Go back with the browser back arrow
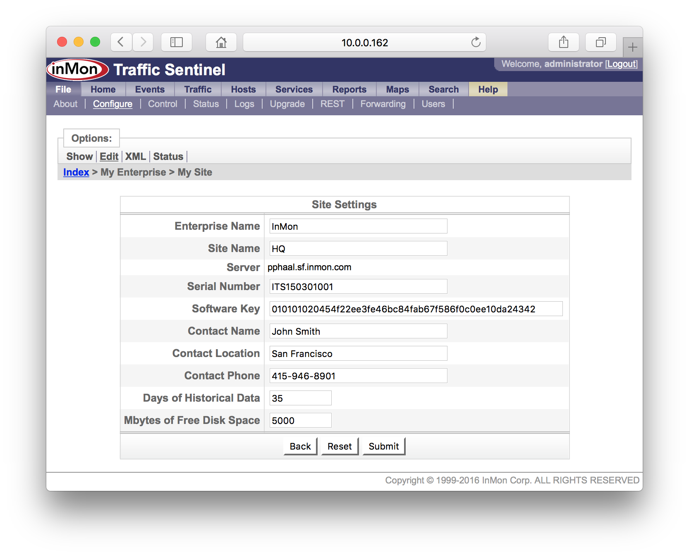Screen dimensions: 689x557 (121, 42)
